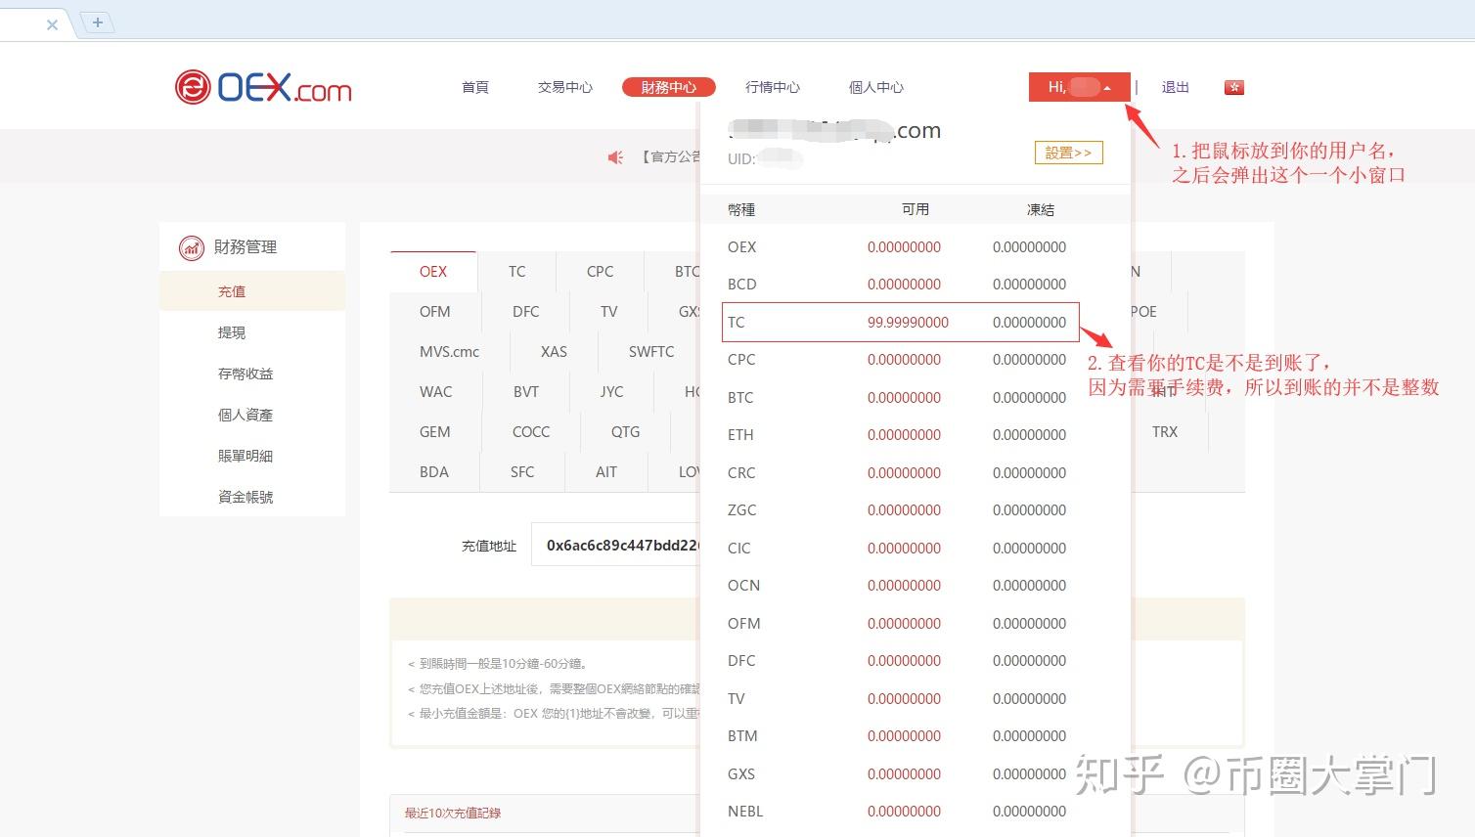Click the 設置>> settings button

tap(1068, 153)
